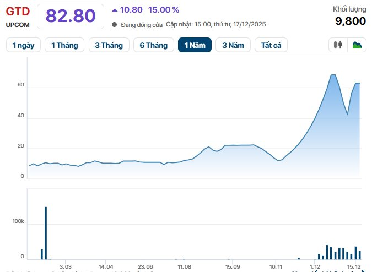Click the highest peak of the price line
372x272 pixels.
(x=333, y=75)
